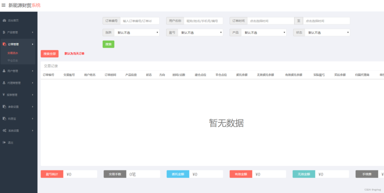Click the green 搜索 button
Viewport: 384px width, 193px height.
tap(108, 44)
